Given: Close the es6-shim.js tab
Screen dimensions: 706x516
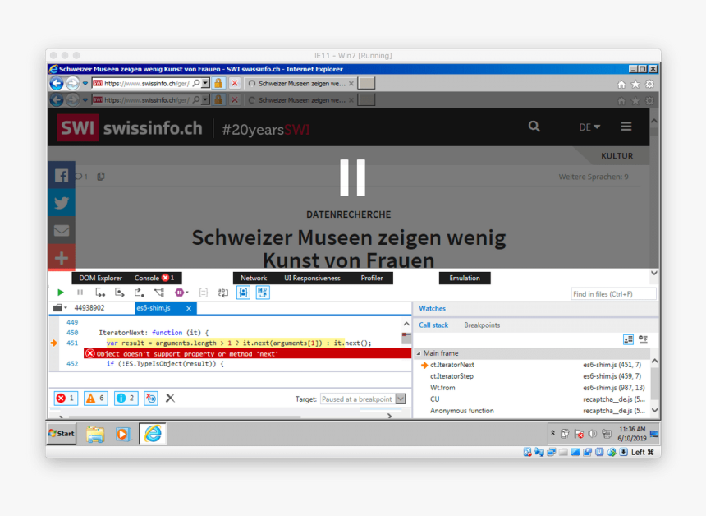Looking at the screenshot, I should coord(189,308).
